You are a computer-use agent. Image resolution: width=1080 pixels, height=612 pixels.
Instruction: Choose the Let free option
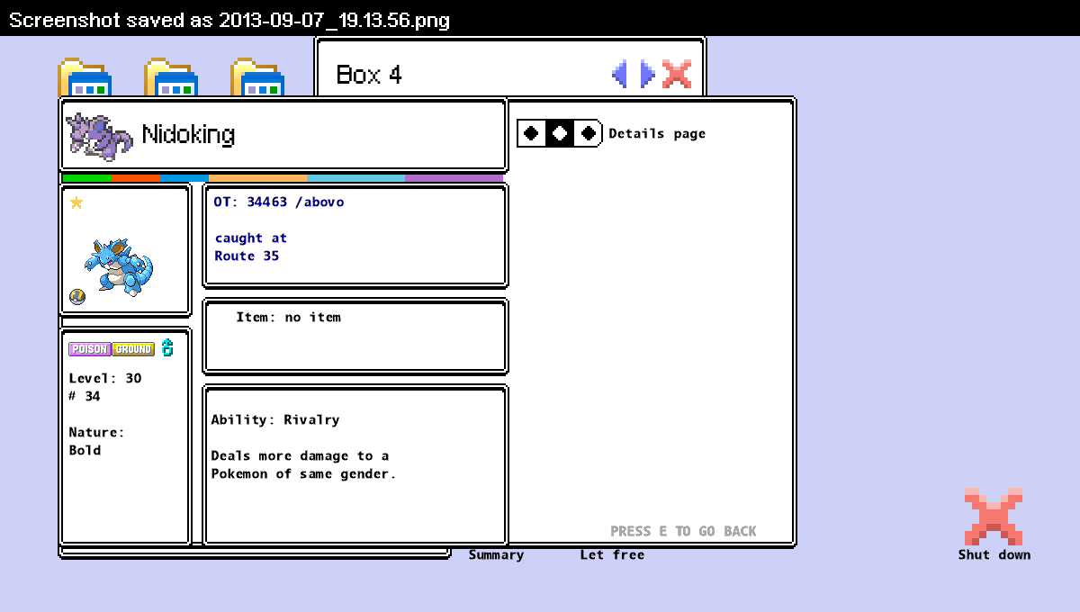pos(612,555)
